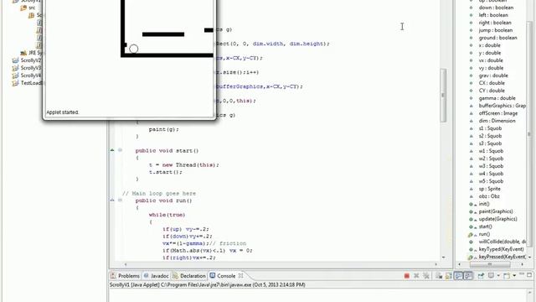The image size is (536, 302).
Task: Select 'down : boolean' in Outline
Action: [x=496, y=8]
